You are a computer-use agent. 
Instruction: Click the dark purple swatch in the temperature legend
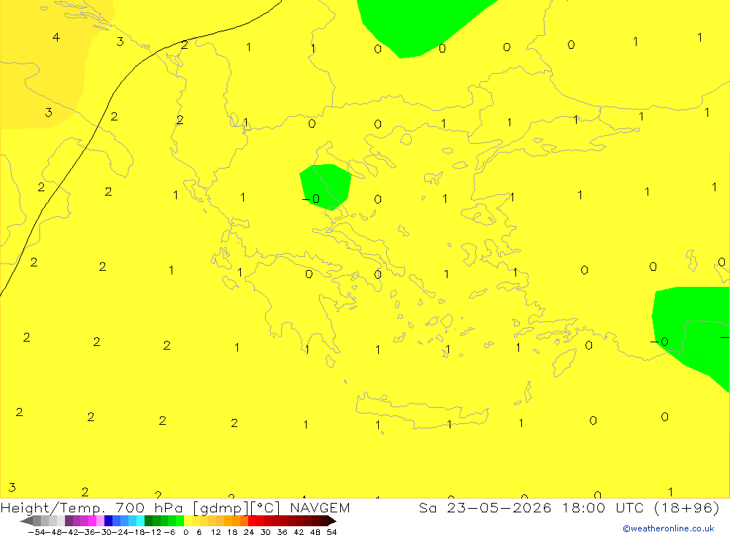point(69,521)
